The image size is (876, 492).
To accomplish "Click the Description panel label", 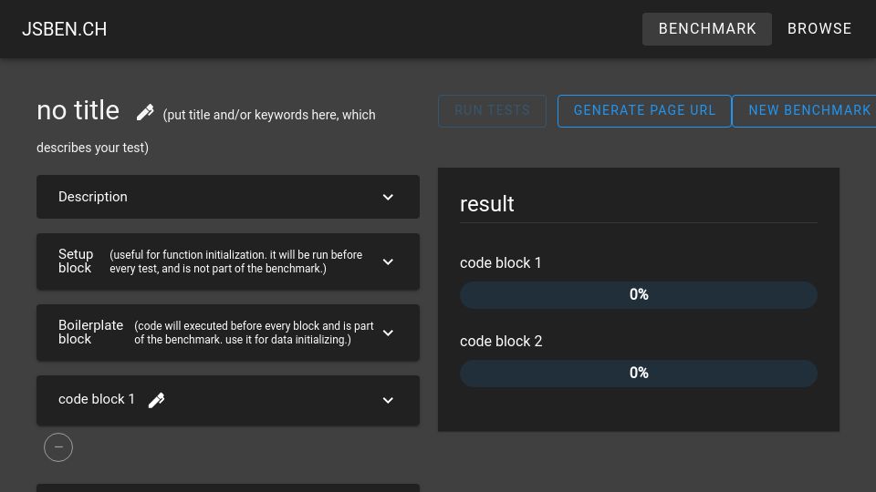I will click(x=93, y=197).
